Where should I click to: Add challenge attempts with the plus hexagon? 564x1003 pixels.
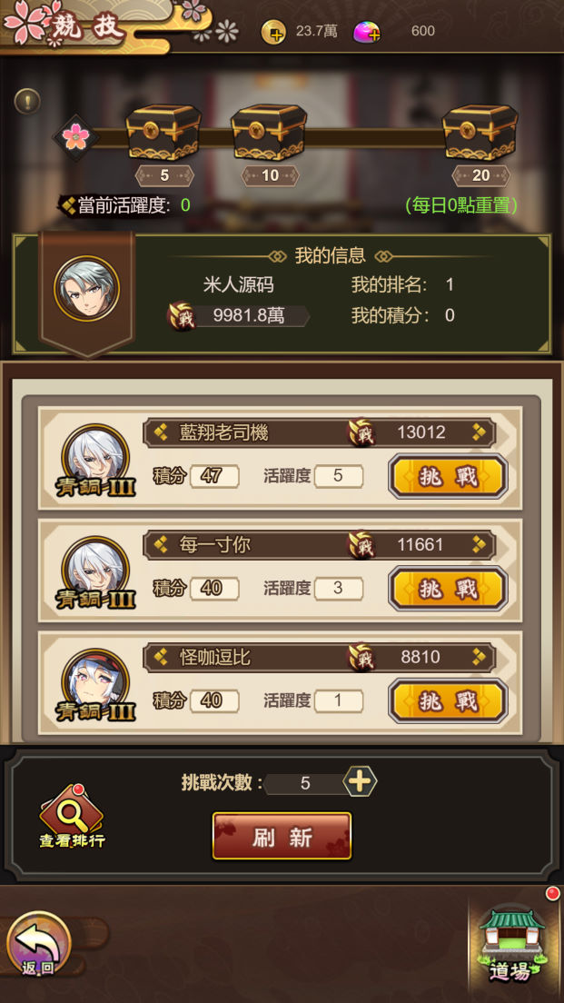tap(360, 781)
